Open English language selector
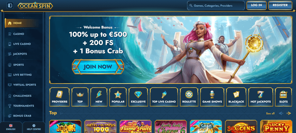The height and width of the screenshot is (133, 296). [x=11, y=127]
